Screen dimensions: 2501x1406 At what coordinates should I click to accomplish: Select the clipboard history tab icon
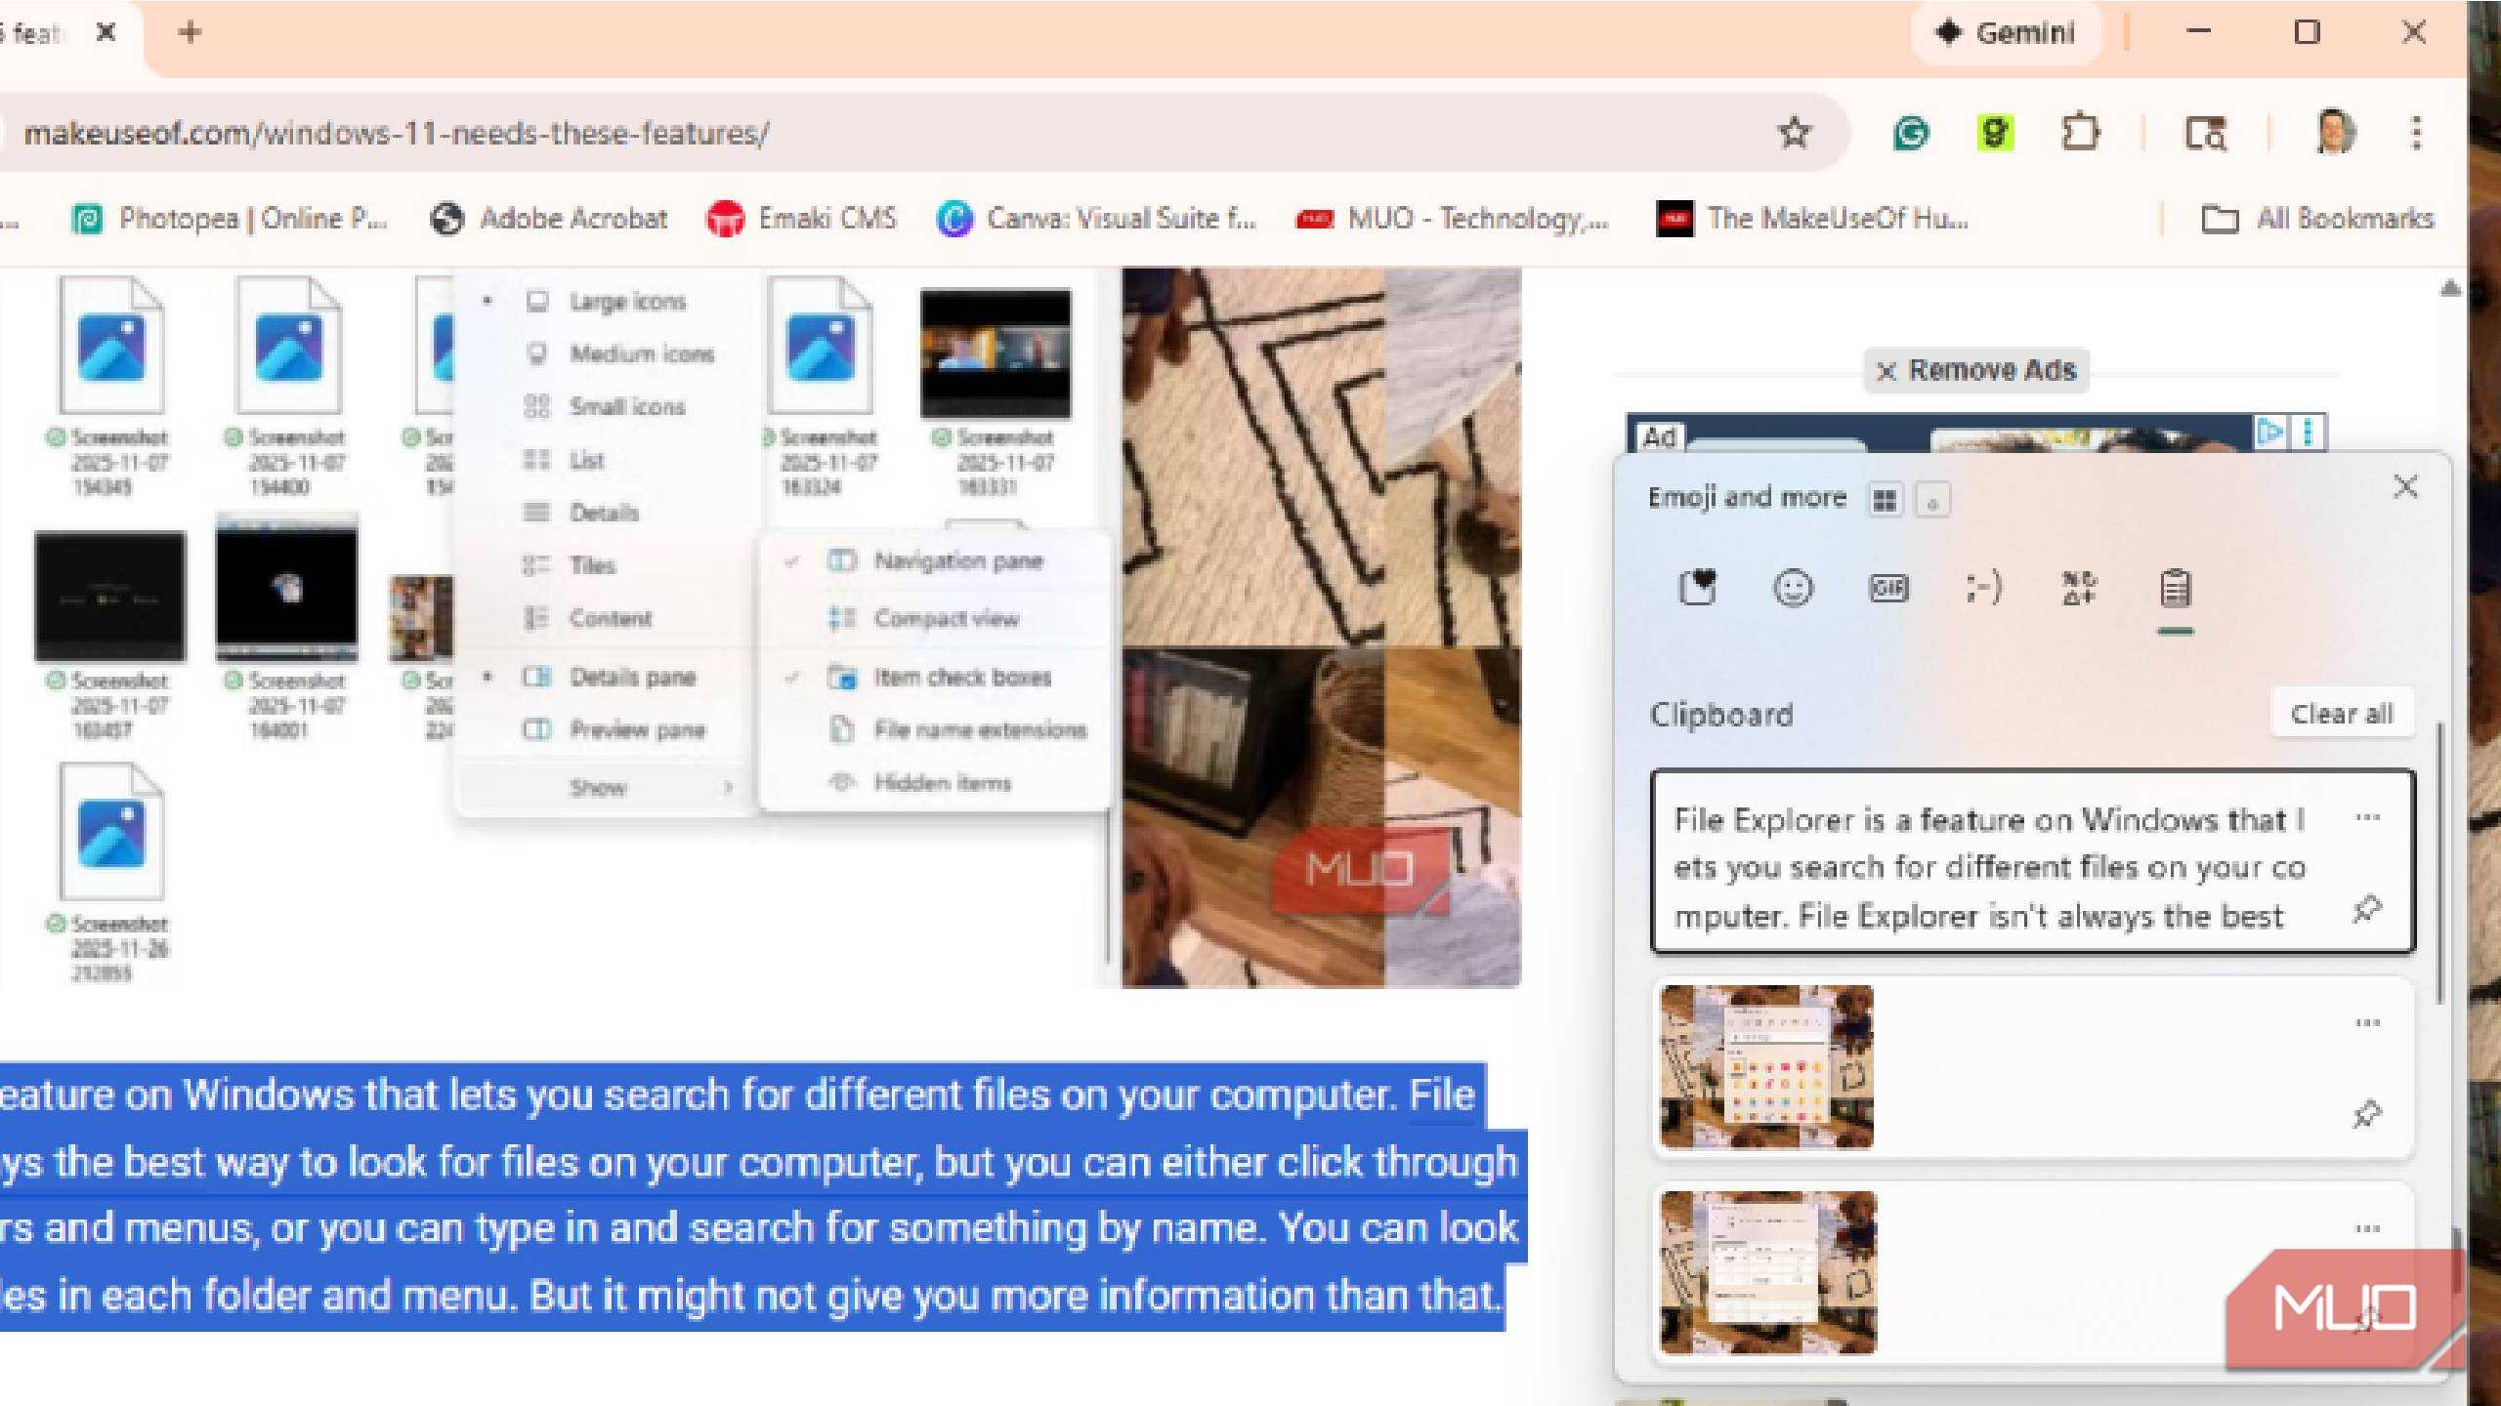click(x=2175, y=588)
